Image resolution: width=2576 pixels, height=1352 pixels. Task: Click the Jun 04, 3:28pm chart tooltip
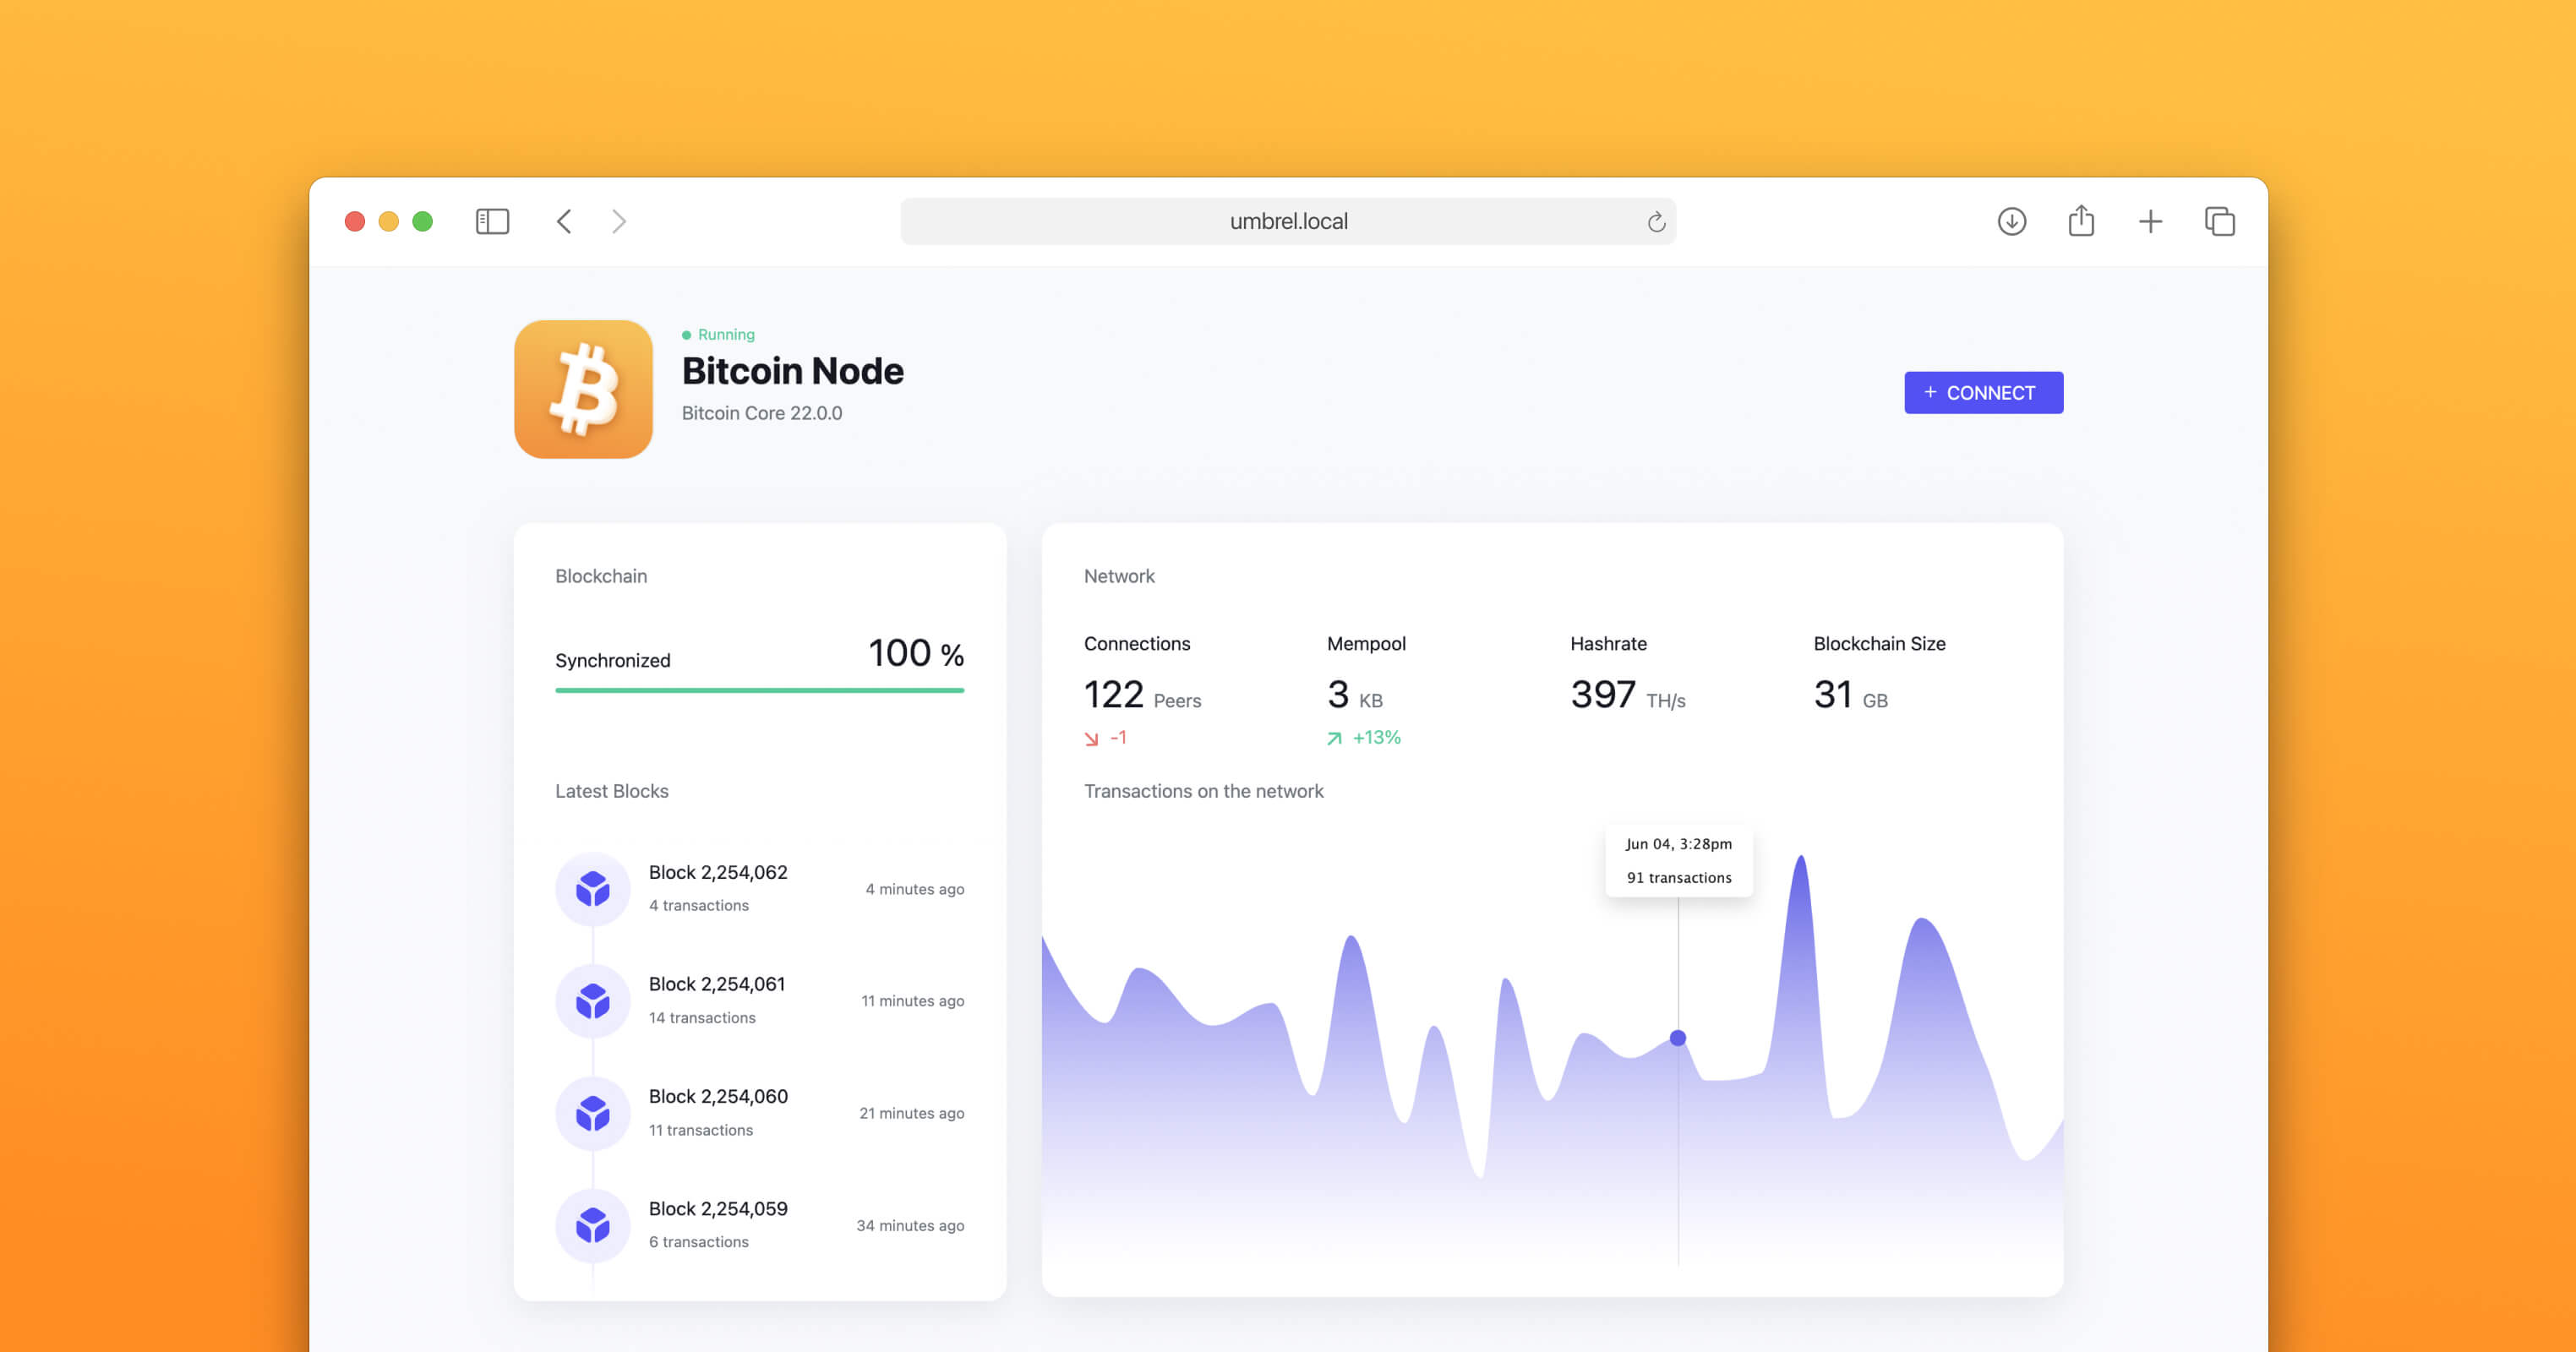point(1679,860)
